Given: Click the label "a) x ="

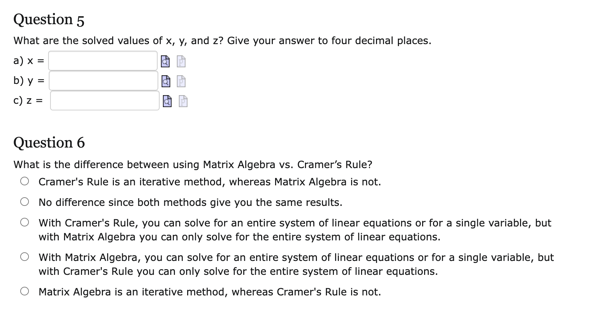Looking at the screenshot, I should tap(29, 61).
